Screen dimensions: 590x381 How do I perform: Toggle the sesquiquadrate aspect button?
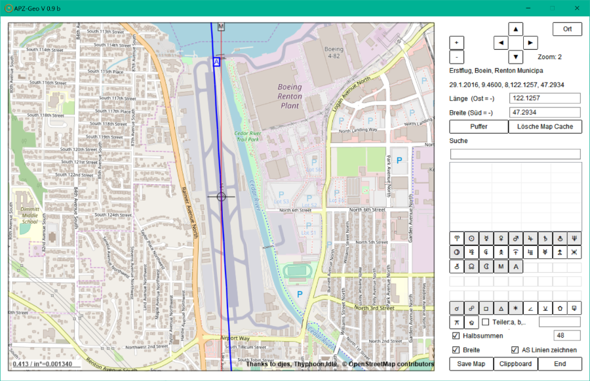pyautogui.click(x=574, y=308)
